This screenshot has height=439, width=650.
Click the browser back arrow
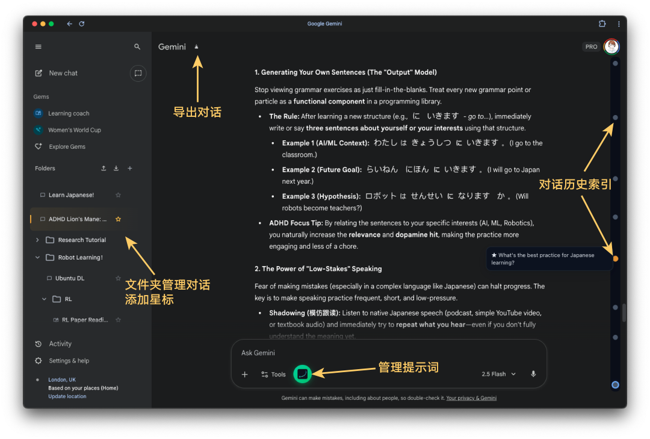(x=70, y=23)
